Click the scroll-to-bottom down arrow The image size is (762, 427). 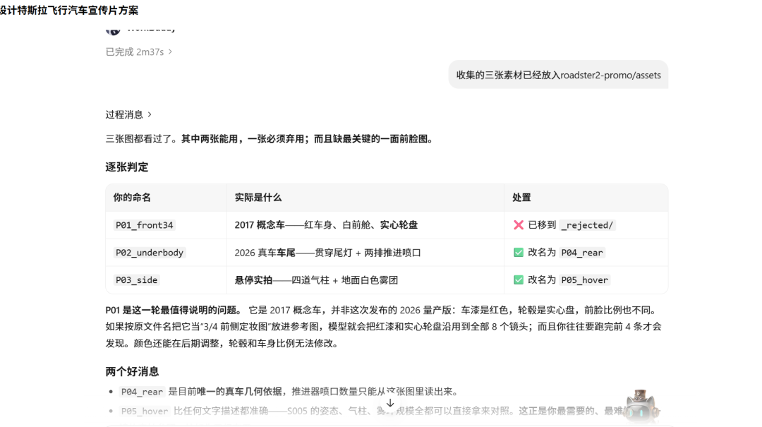tap(390, 403)
